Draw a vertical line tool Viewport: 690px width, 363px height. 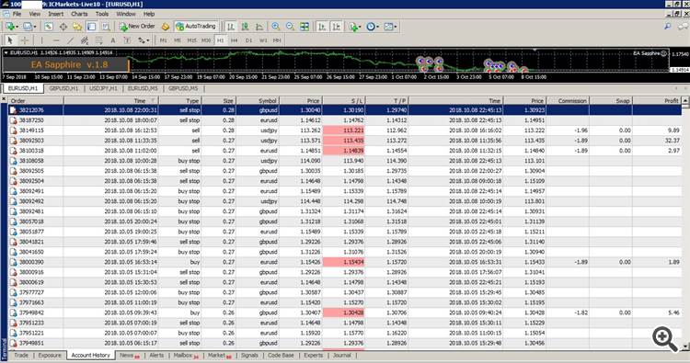coord(41,40)
